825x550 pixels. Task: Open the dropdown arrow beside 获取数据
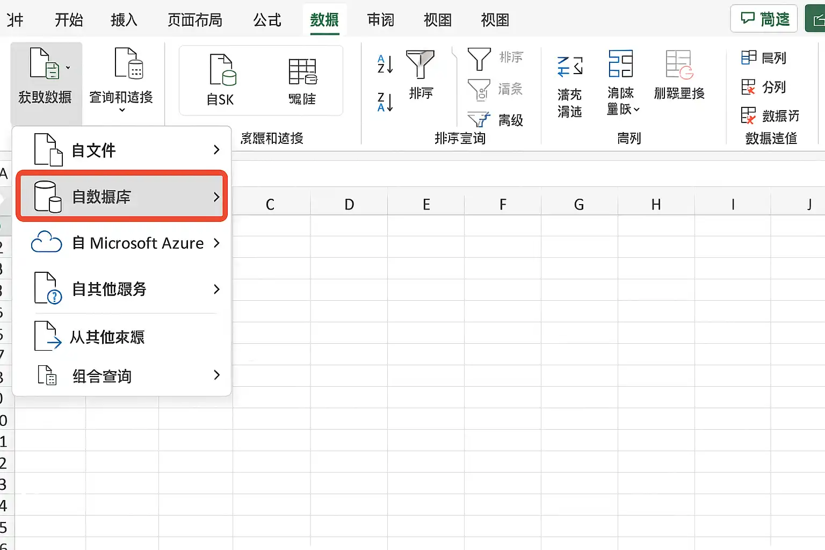[68, 68]
